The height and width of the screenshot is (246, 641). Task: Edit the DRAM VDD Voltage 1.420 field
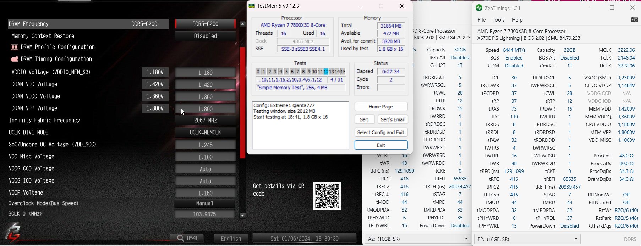[x=206, y=85]
